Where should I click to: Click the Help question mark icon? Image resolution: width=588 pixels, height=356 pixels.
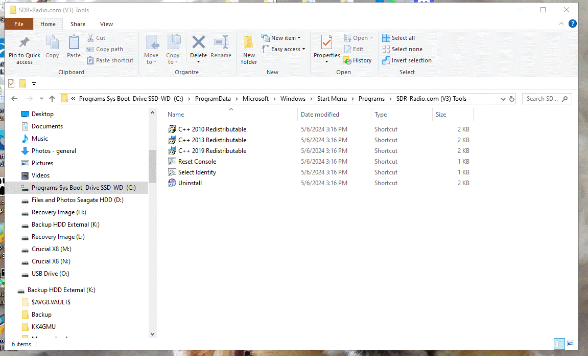coord(573,24)
